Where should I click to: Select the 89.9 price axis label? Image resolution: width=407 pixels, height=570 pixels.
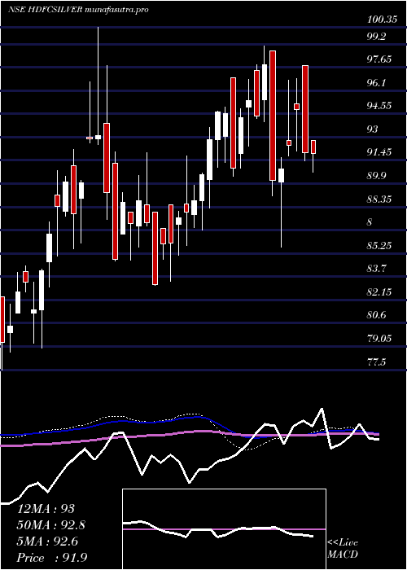pyautogui.click(x=377, y=176)
